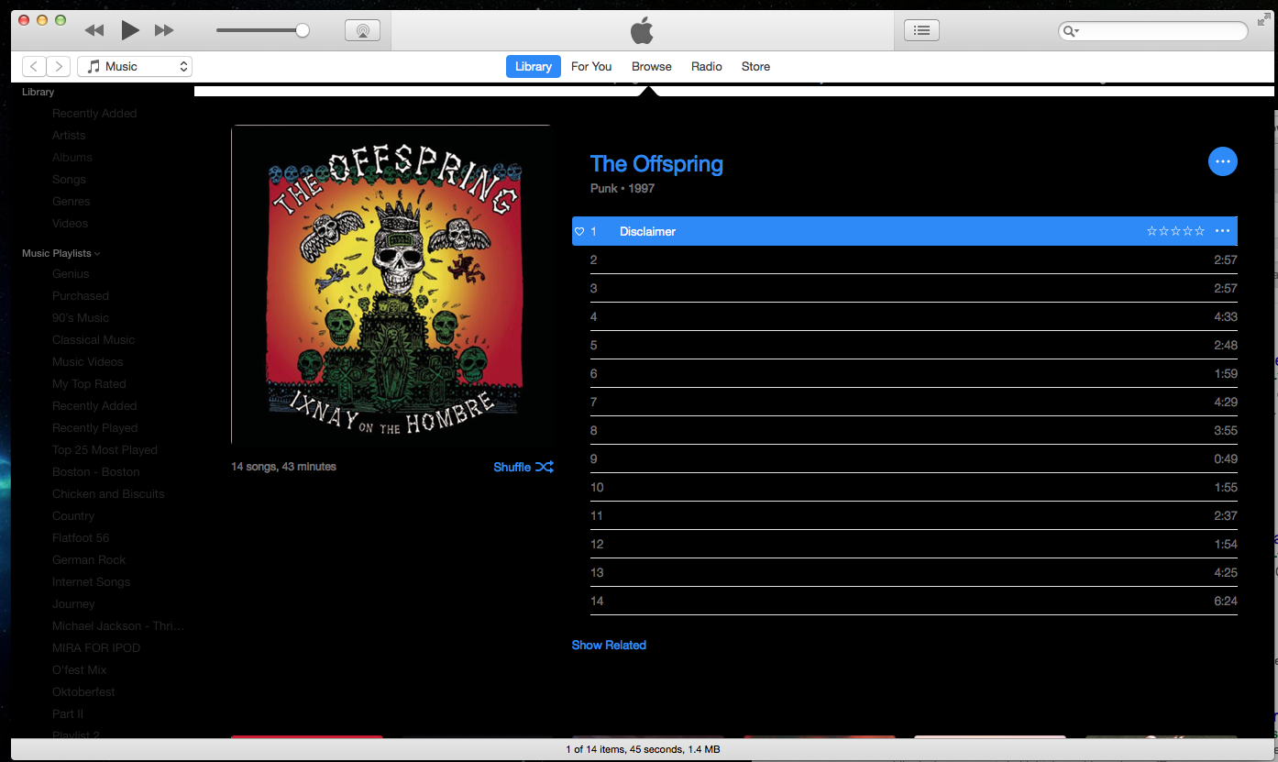Love the Disclaimer track with heart icon
This screenshot has width=1278, height=762.
click(x=579, y=231)
